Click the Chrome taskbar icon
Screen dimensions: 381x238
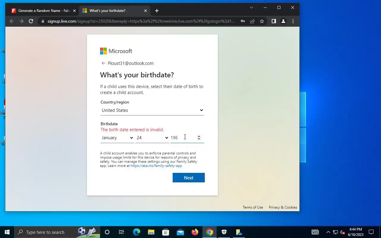pyautogui.click(x=210, y=232)
